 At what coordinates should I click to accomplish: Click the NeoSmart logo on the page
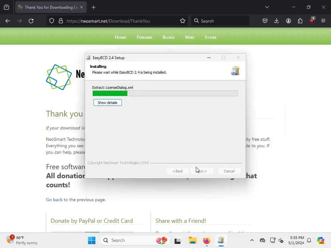(59, 77)
